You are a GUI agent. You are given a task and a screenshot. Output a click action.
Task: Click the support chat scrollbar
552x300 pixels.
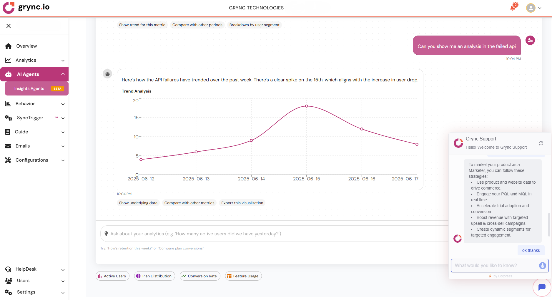[549, 225]
